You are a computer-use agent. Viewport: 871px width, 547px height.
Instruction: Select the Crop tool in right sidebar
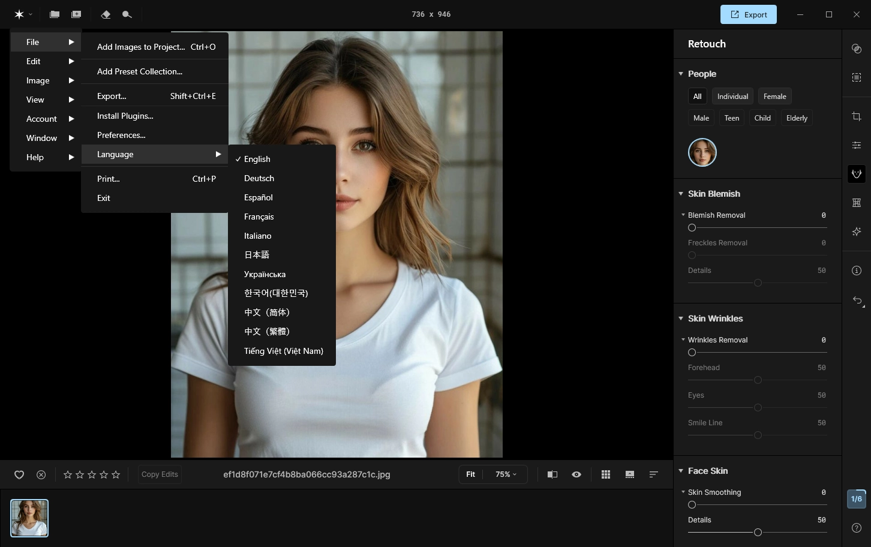[857, 116]
